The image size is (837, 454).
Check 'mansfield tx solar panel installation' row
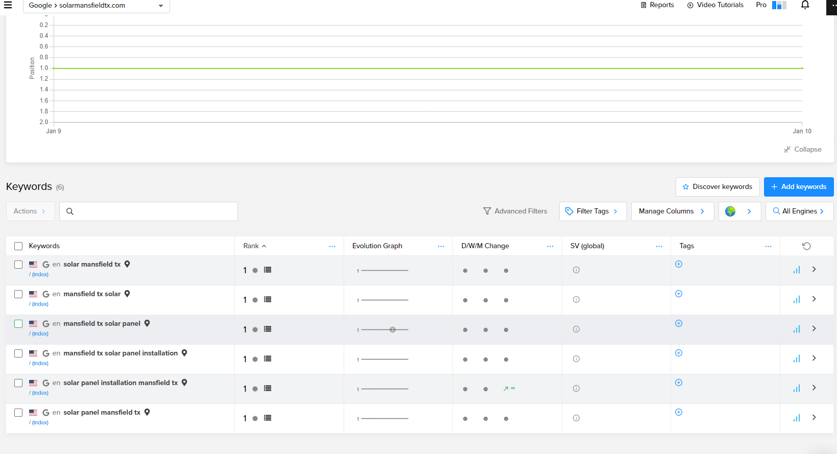coord(18,353)
